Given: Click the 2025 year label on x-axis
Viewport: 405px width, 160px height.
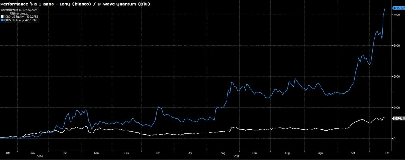Looking at the screenshot, I should coord(236,156).
